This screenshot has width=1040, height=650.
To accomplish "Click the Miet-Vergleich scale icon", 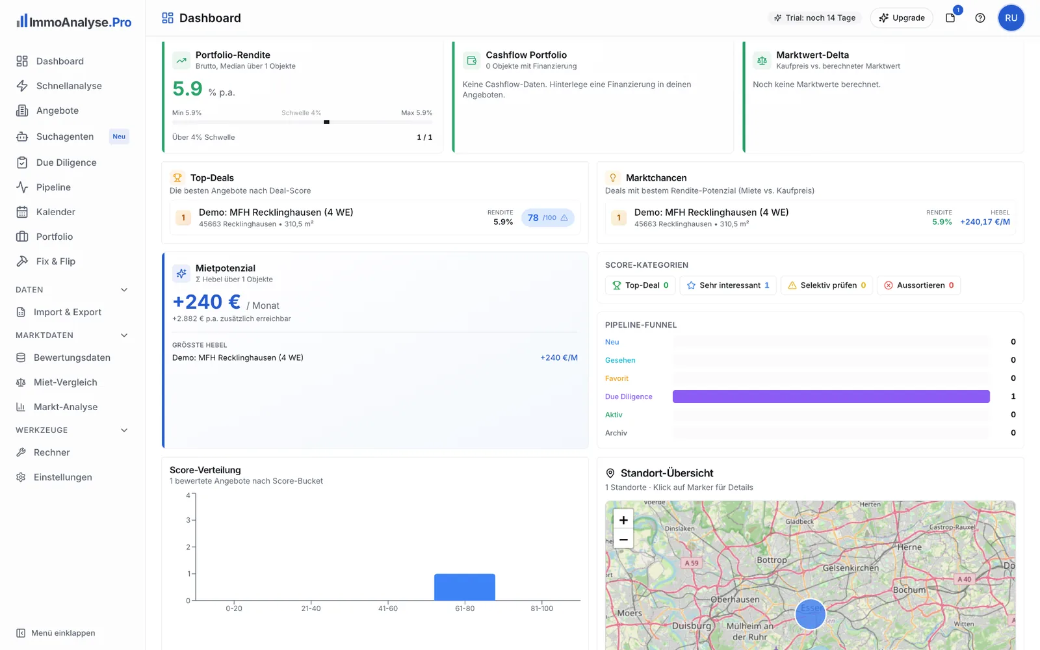I will tap(21, 382).
